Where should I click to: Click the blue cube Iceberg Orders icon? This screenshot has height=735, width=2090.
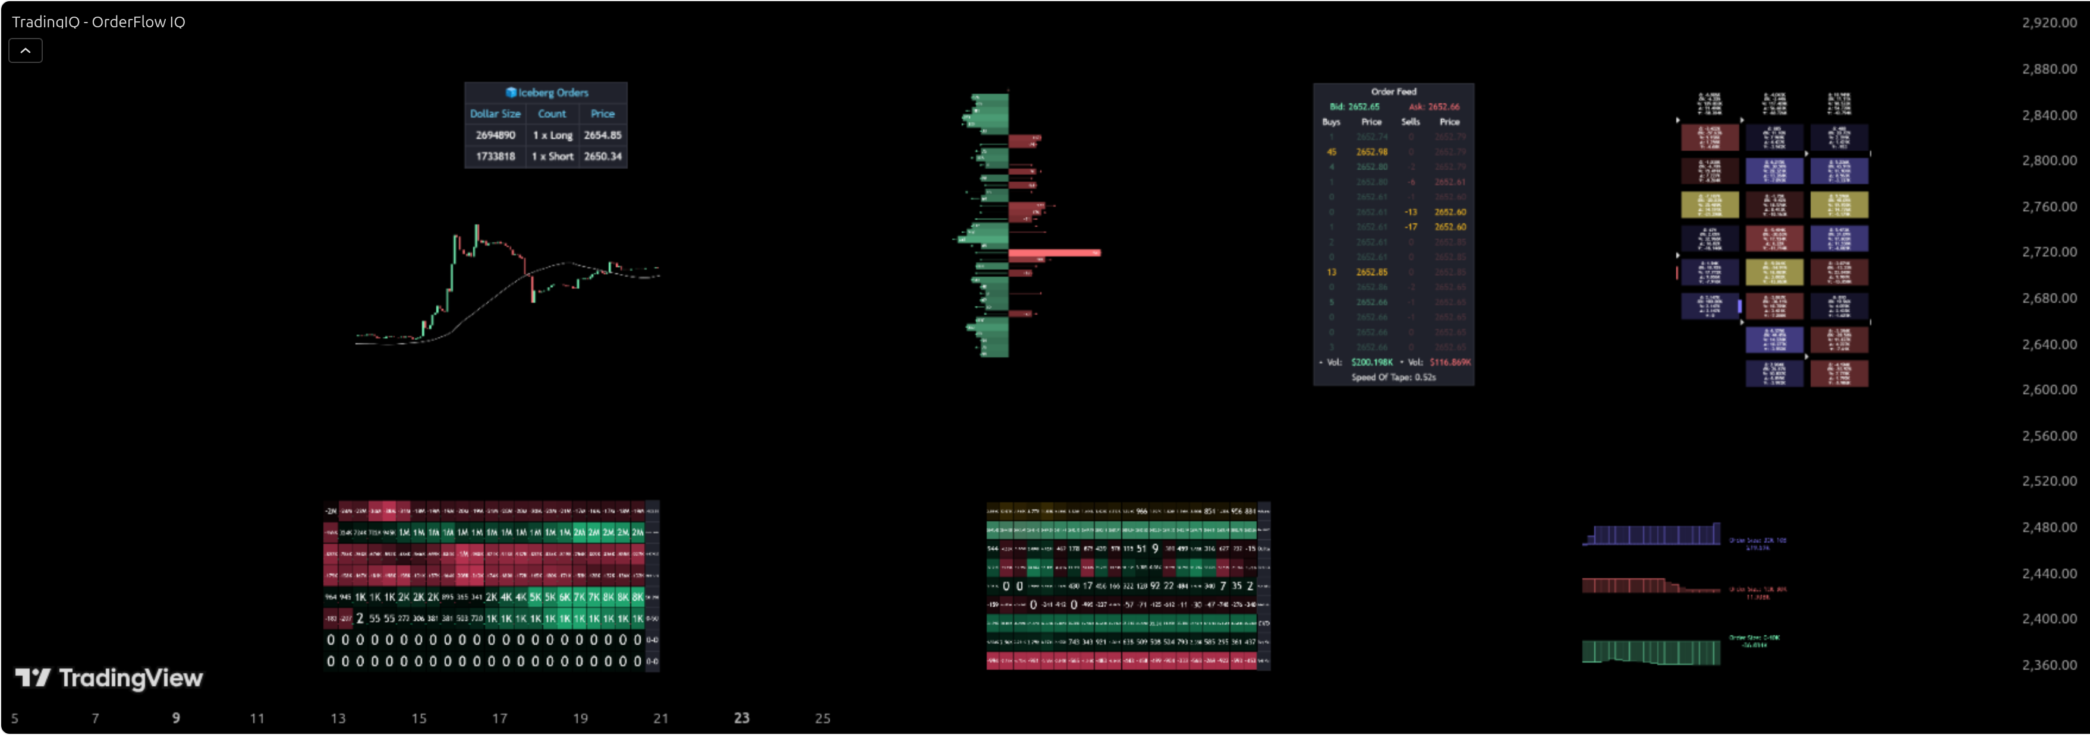click(511, 93)
